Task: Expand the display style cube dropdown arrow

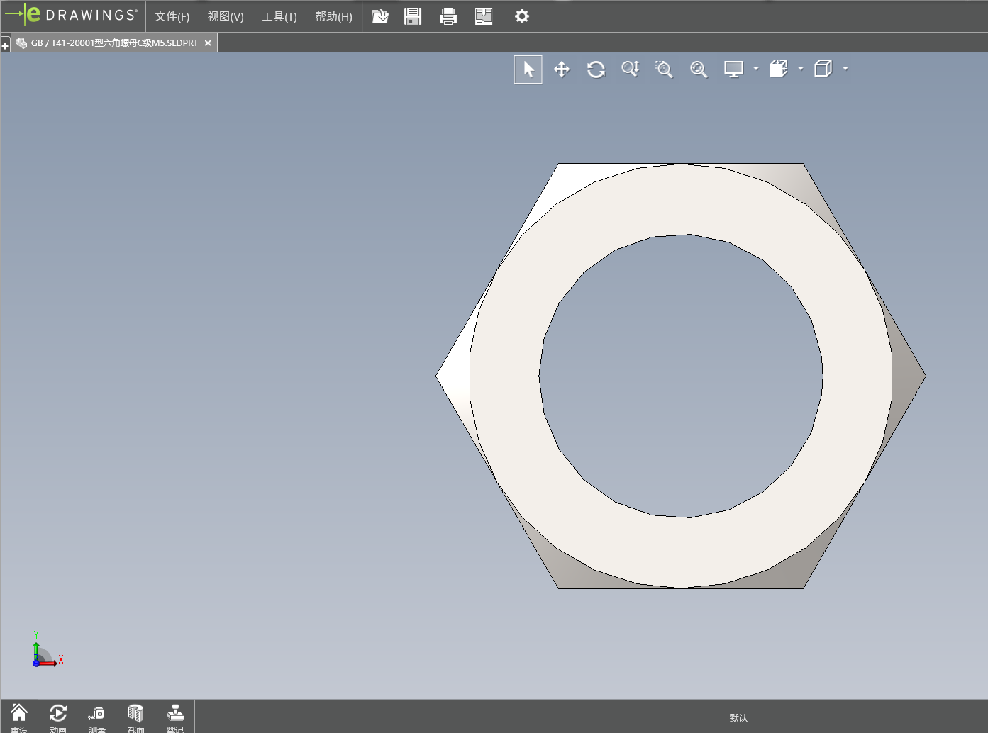Action: (845, 69)
